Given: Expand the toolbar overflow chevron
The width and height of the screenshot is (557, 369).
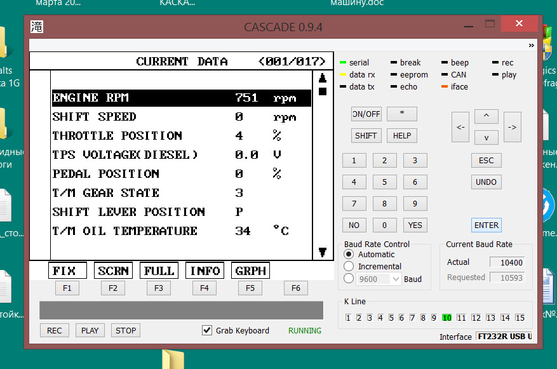Looking at the screenshot, I should (x=532, y=46).
